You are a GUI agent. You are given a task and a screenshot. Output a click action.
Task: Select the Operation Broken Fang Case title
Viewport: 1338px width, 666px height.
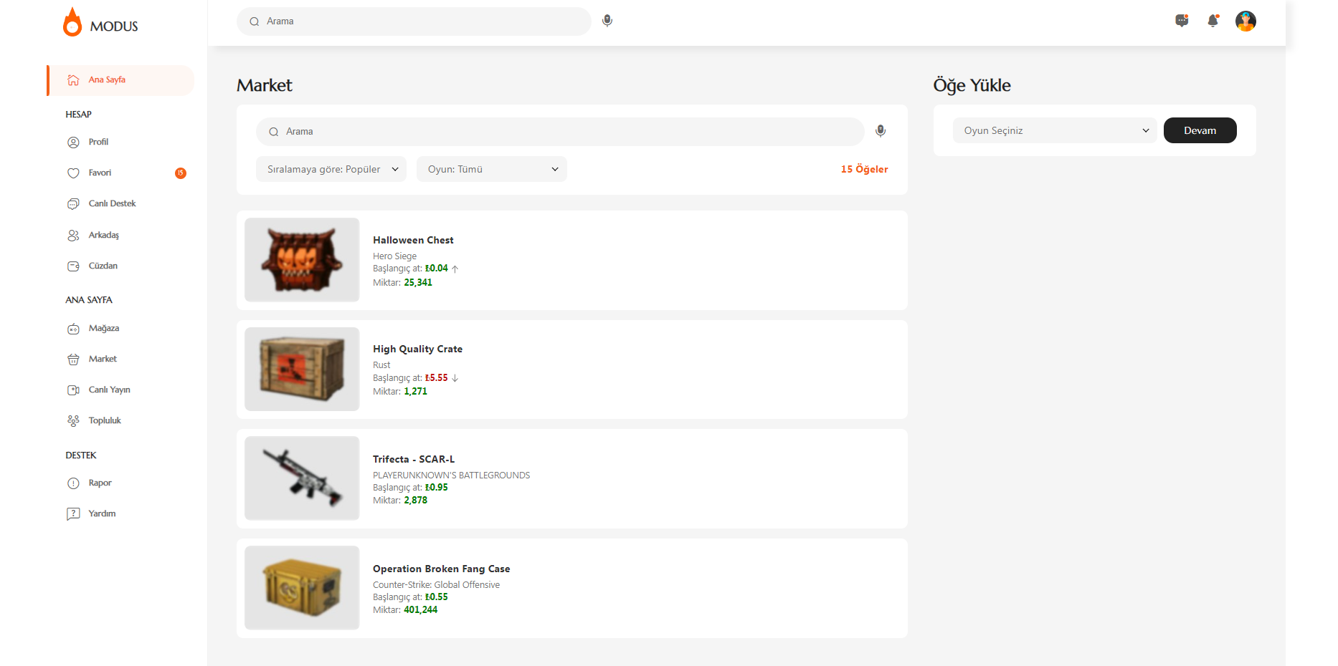tap(442, 569)
